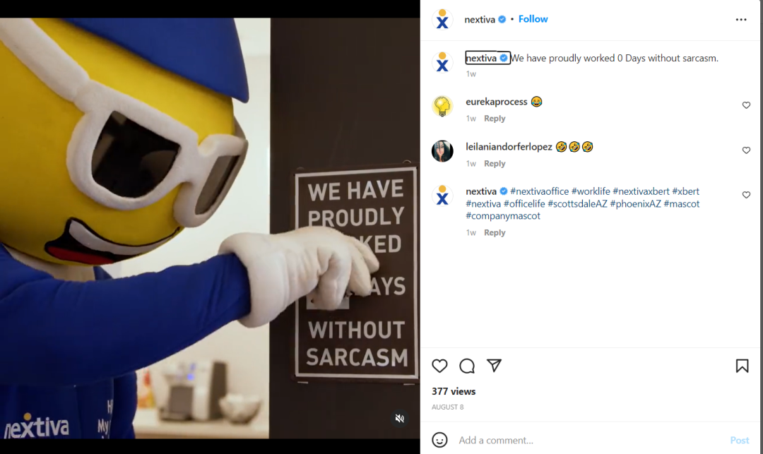Viewport: 763px width, 454px height.
Task: Open the #companymascot hashtag
Action: coord(503,216)
